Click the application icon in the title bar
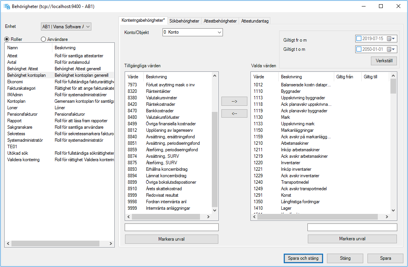The height and width of the screenshot is (267, 408). tap(6, 6)
